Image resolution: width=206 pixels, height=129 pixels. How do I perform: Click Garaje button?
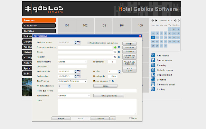coord(105,86)
